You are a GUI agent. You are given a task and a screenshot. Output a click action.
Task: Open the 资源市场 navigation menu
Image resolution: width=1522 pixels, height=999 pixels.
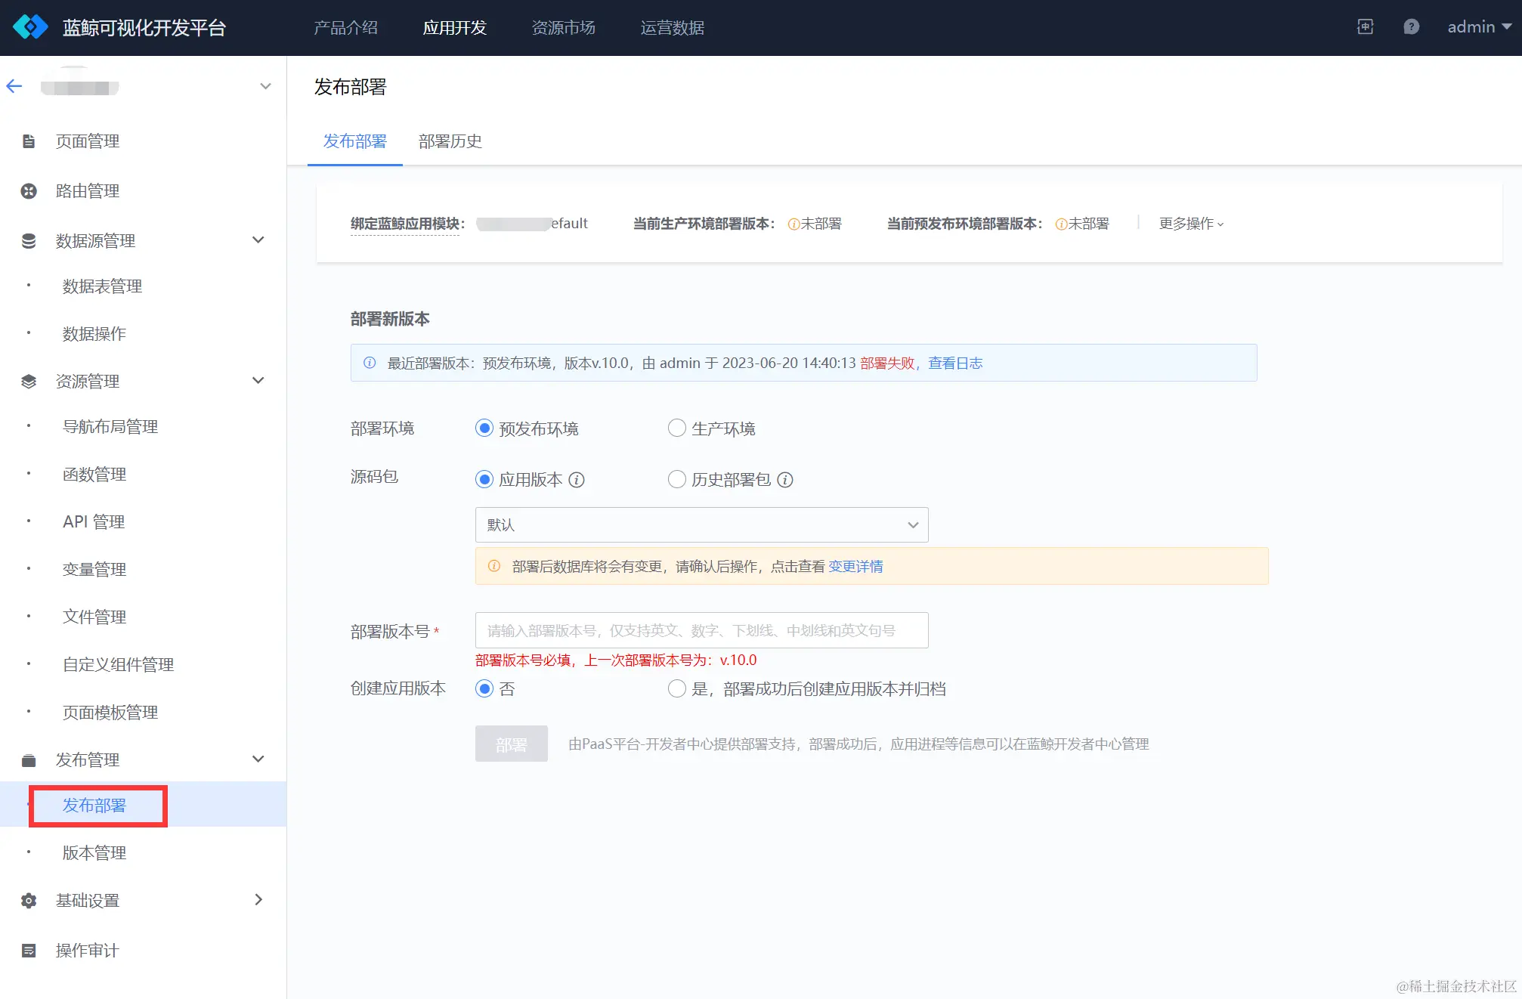pos(563,27)
